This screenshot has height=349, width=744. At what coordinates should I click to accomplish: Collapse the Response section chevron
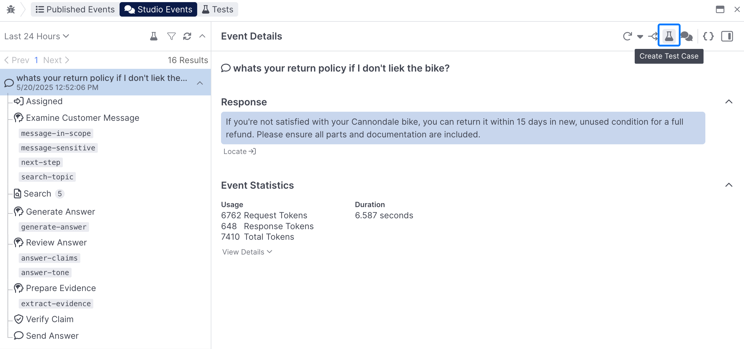coord(729,102)
